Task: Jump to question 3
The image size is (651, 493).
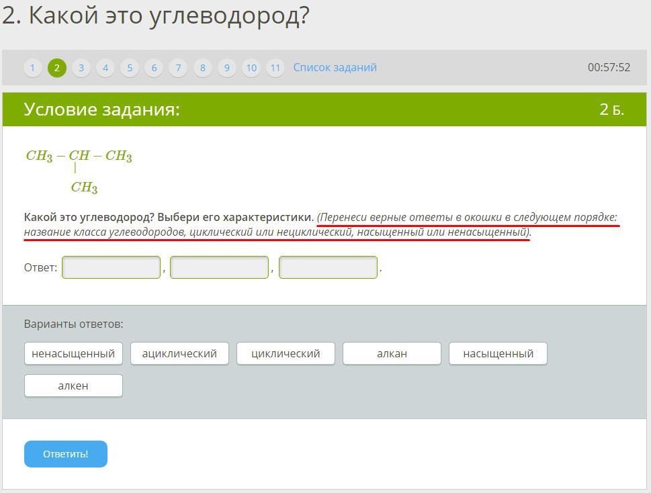Action: pos(81,68)
